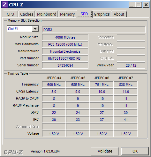Click the Slot #1 combo box text
Image resolution: width=151 pixels, height=157 pixels.
pos(13,29)
